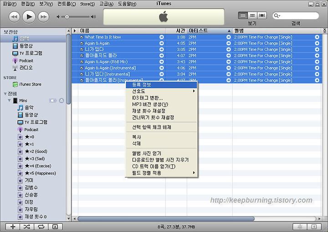The height and width of the screenshot is (232, 328).
Task: Collapse the Mins device tree
Action: click(9, 101)
